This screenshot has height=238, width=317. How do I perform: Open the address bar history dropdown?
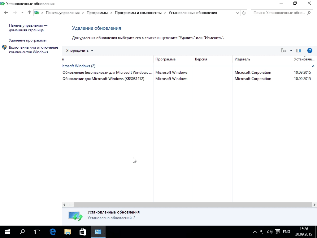click(238, 13)
